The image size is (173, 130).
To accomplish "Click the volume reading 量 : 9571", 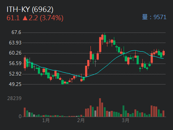I will point(154,17).
